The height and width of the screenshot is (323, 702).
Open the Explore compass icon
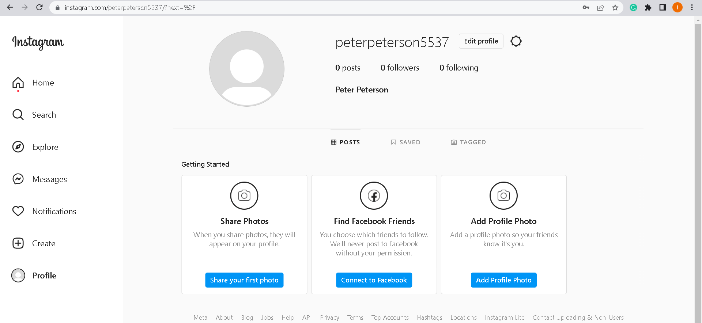tap(18, 147)
